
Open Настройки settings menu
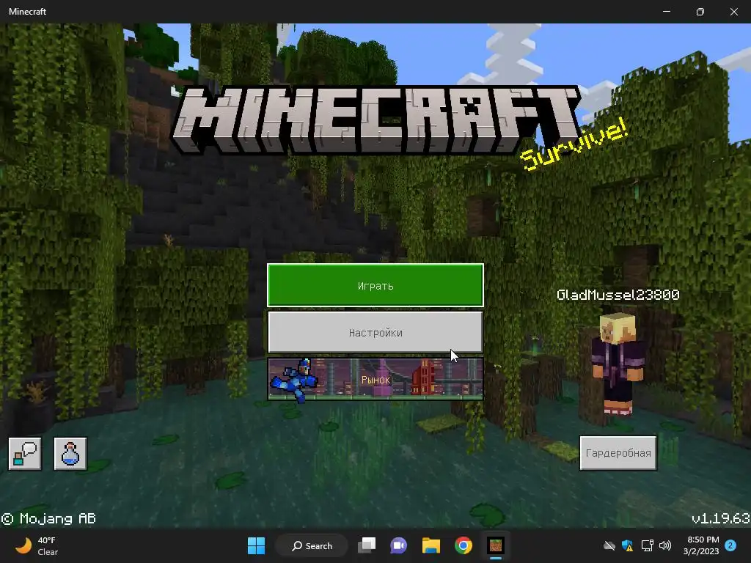coord(375,332)
